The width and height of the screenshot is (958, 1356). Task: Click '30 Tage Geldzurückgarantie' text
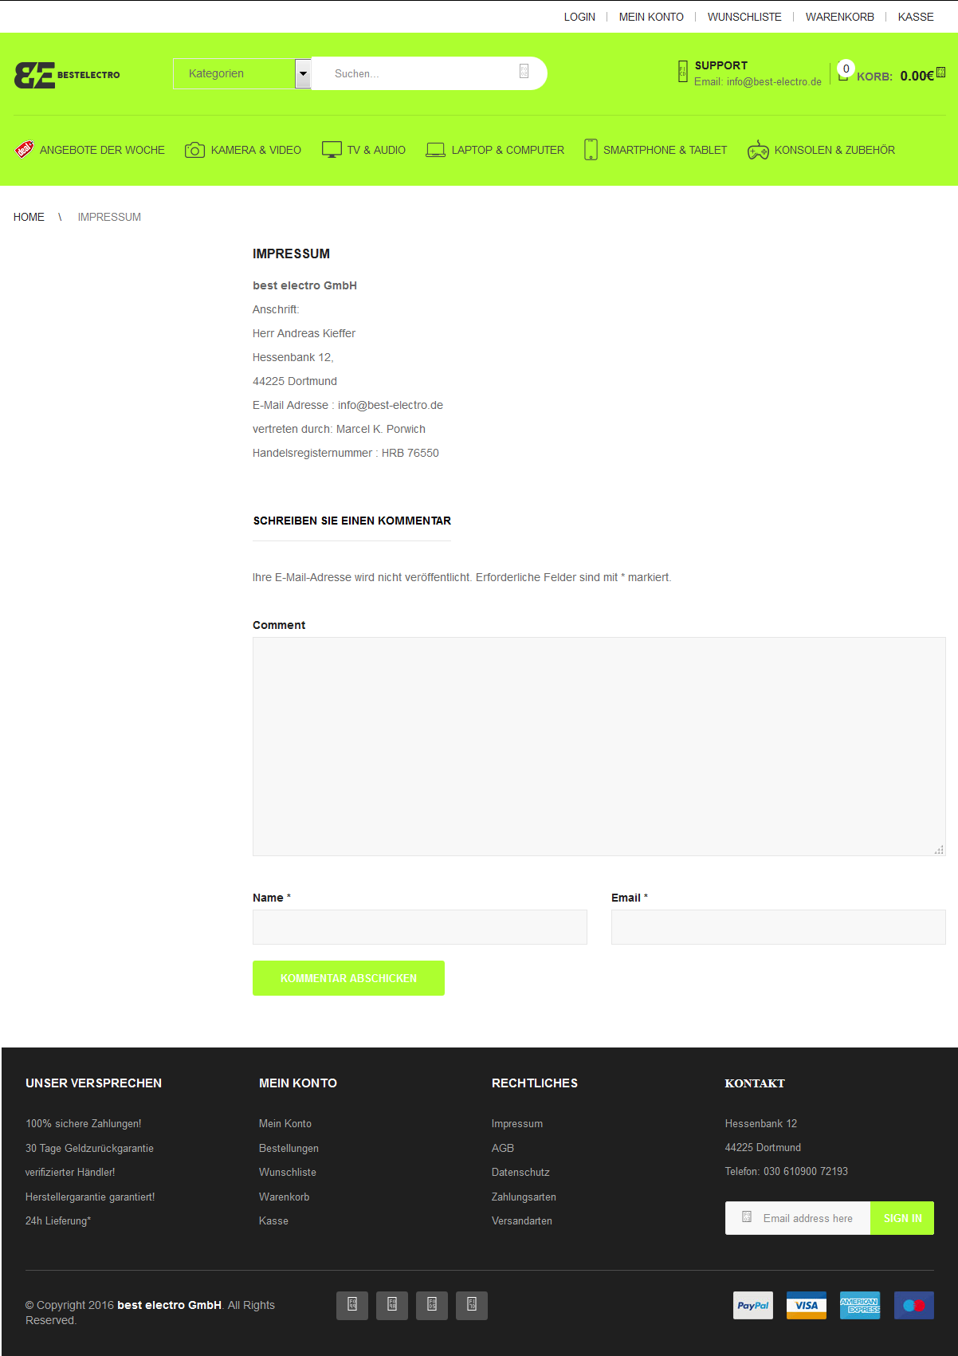click(89, 1148)
